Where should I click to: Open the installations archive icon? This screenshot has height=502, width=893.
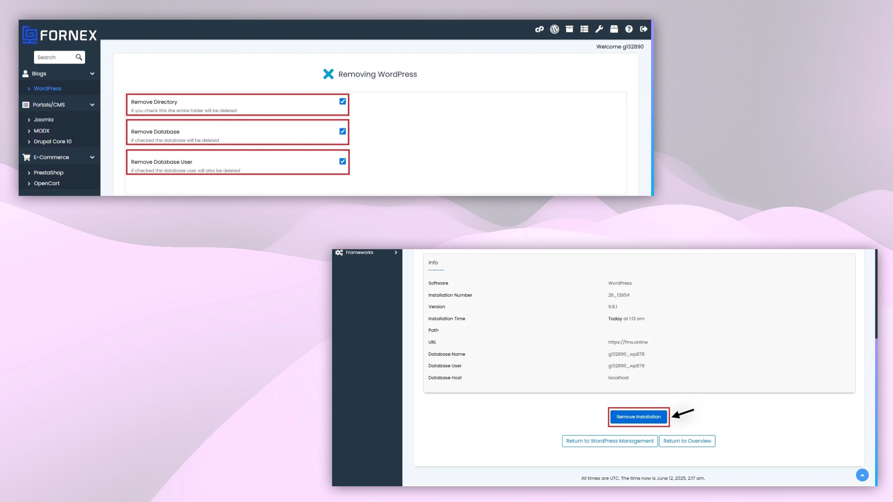point(569,29)
